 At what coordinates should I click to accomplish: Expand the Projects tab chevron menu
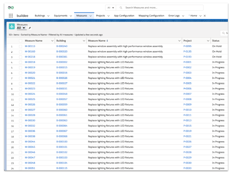click(108, 16)
